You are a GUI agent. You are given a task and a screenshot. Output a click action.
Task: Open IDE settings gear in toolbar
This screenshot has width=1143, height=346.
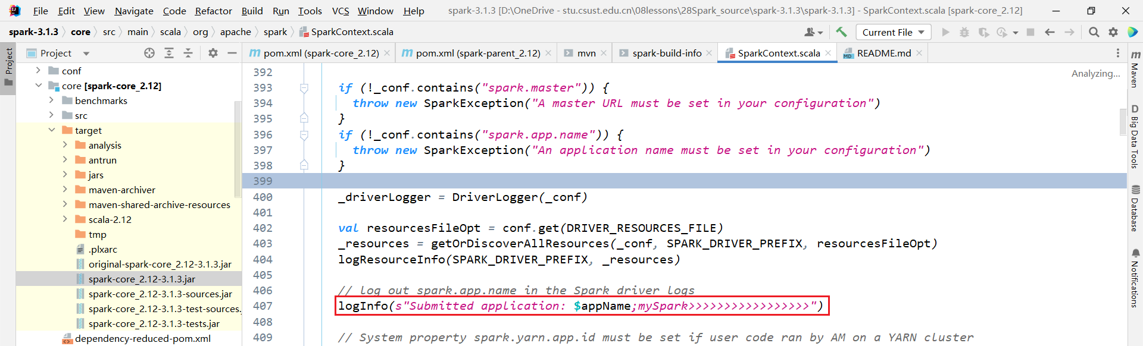(1113, 32)
